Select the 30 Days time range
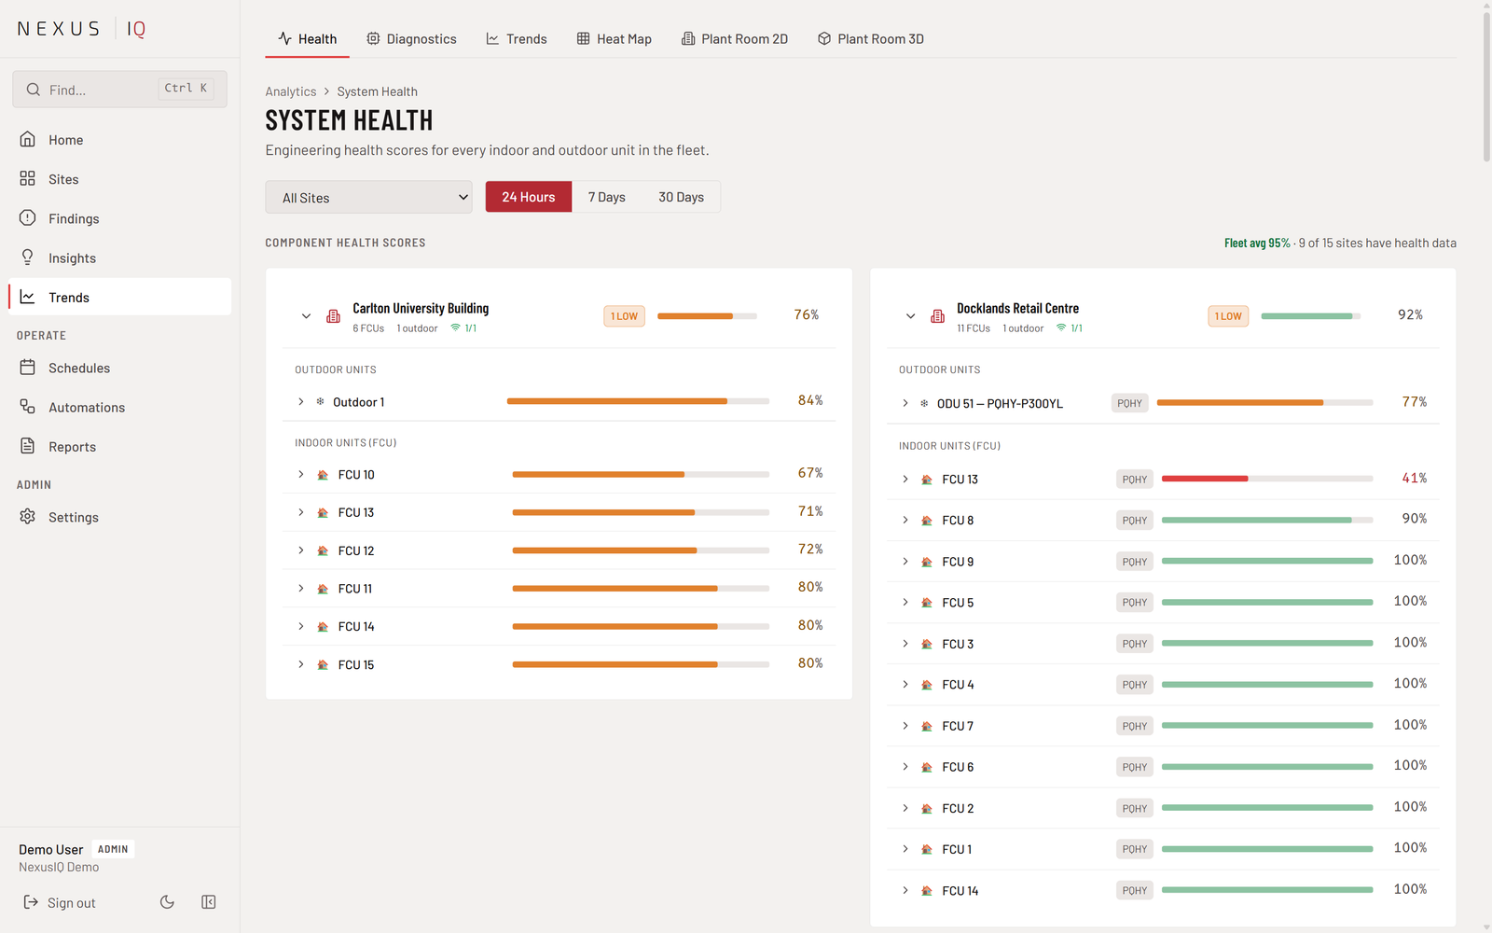1492x933 pixels. coord(681,197)
